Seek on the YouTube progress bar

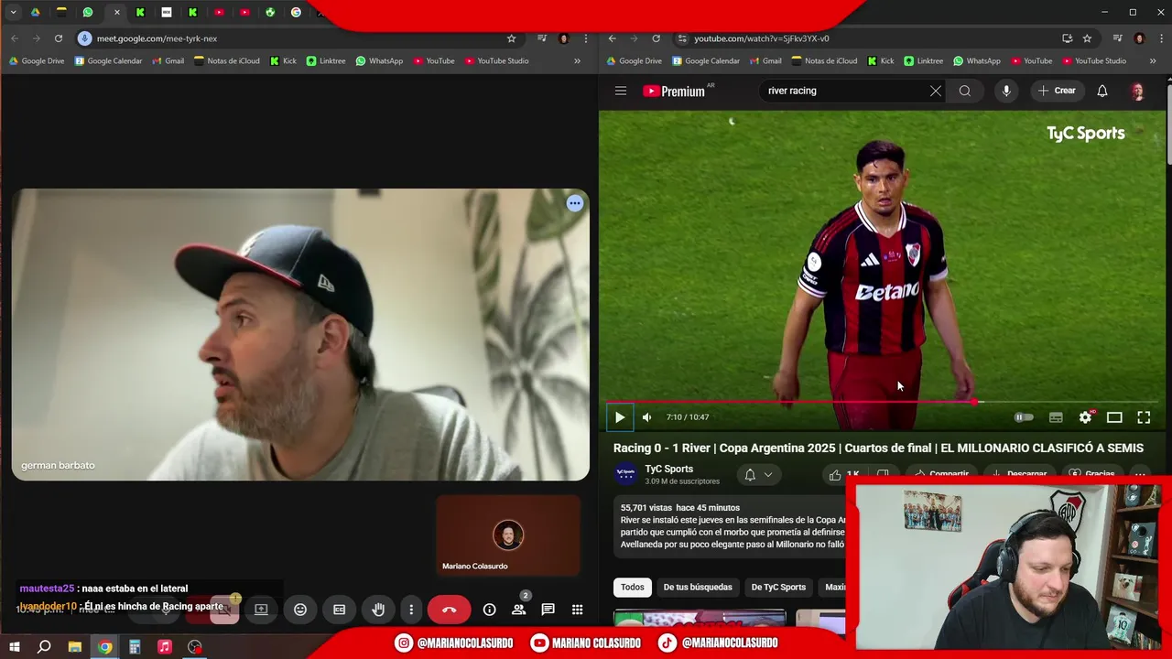coord(882,402)
